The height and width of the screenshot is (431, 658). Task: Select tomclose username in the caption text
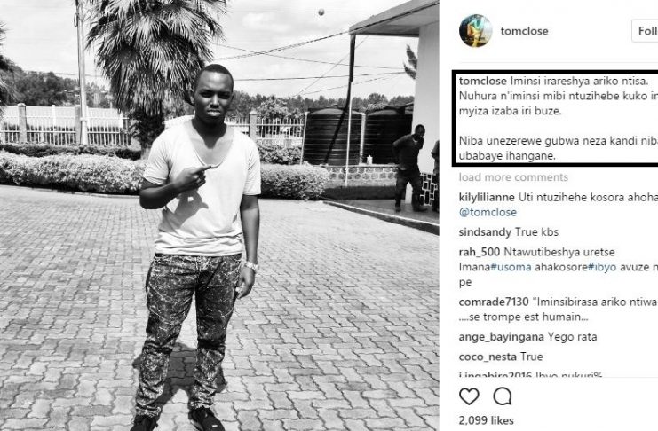tap(483, 81)
